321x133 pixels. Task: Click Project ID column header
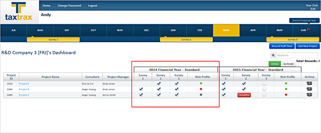coord(11,77)
